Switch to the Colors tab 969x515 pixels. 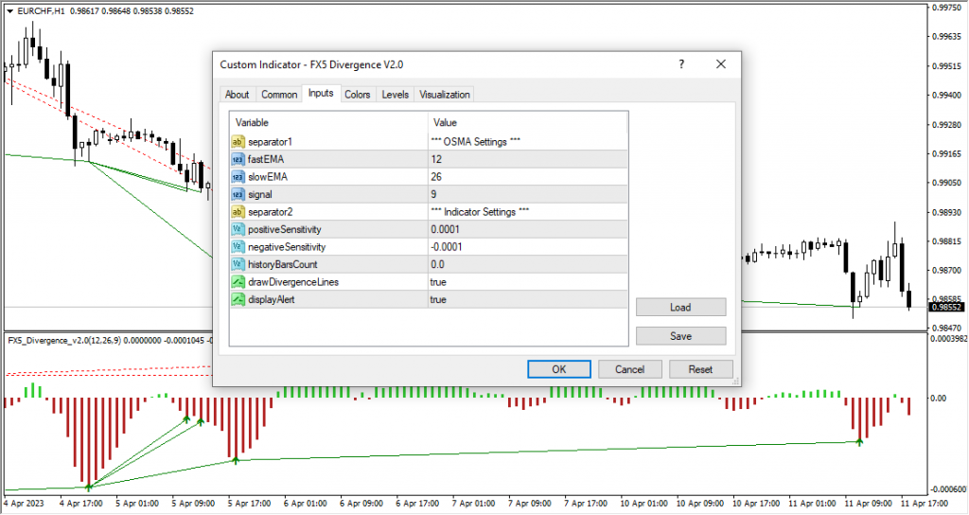click(x=357, y=95)
